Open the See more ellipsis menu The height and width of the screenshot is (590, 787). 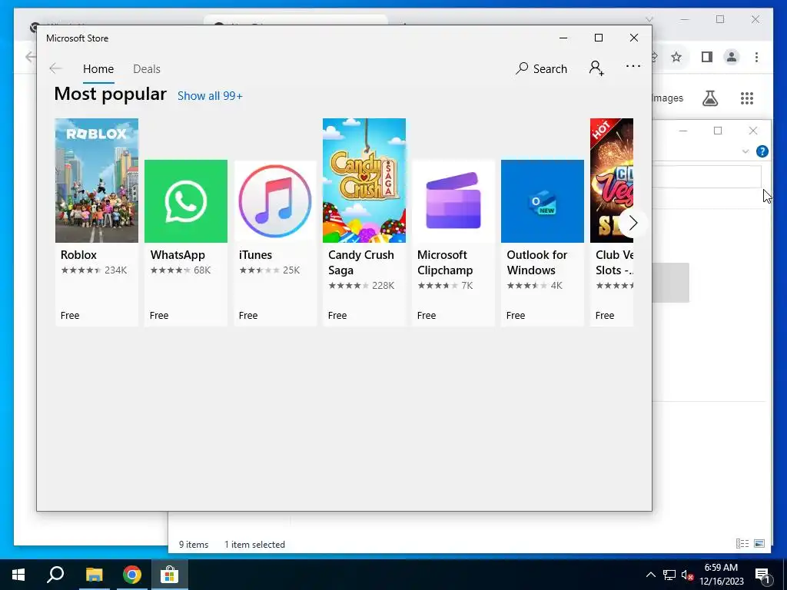tap(633, 66)
